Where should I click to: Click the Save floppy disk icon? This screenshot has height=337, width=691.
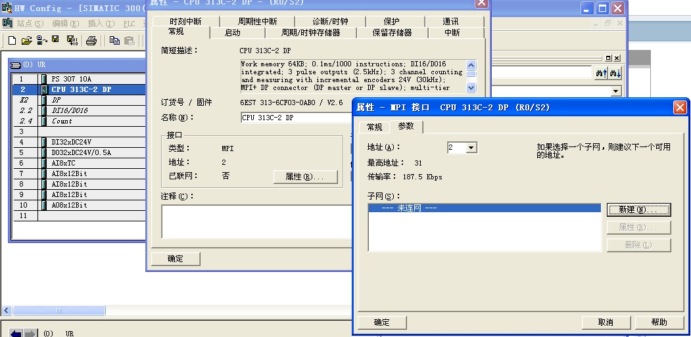(x=55, y=39)
